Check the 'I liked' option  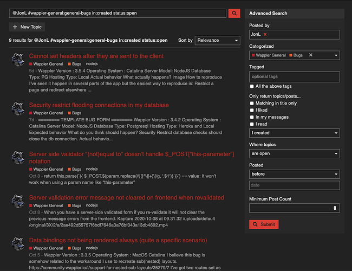coord(252,110)
